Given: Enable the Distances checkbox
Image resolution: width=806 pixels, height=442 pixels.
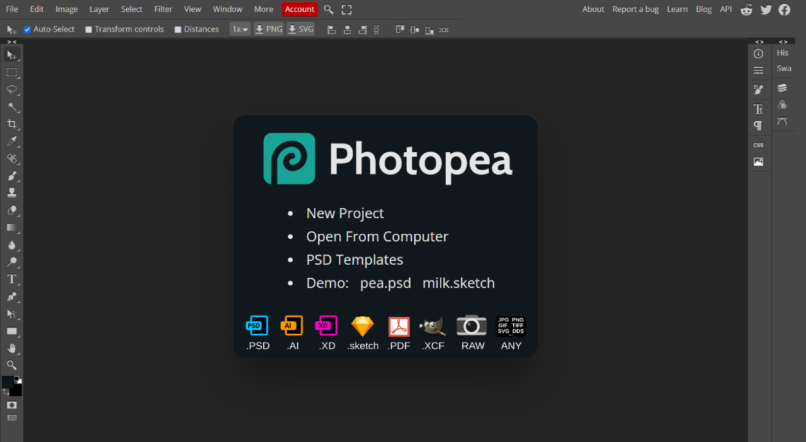Looking at the screenshot, I should point(178,30).
